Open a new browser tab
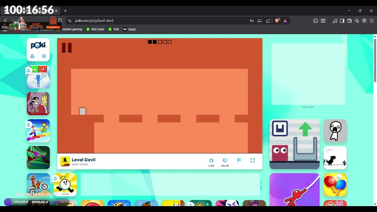This screenshot has height=212, width=377. tap(65, 11)
